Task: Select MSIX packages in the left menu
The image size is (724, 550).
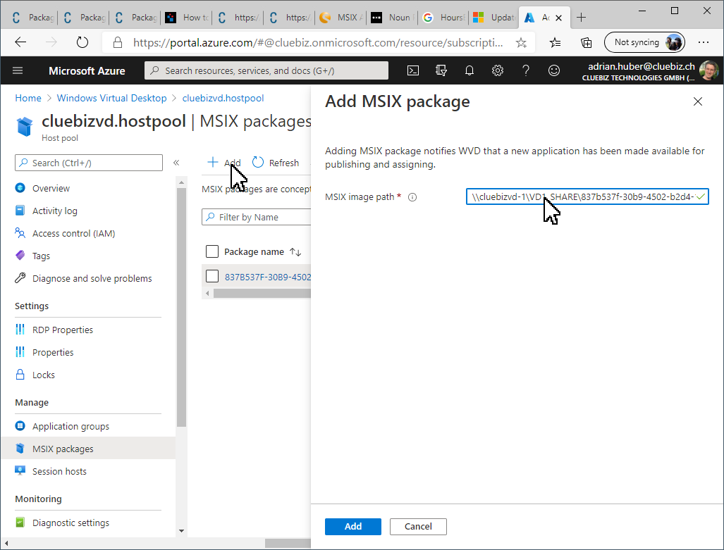Action: pos(88,449)
